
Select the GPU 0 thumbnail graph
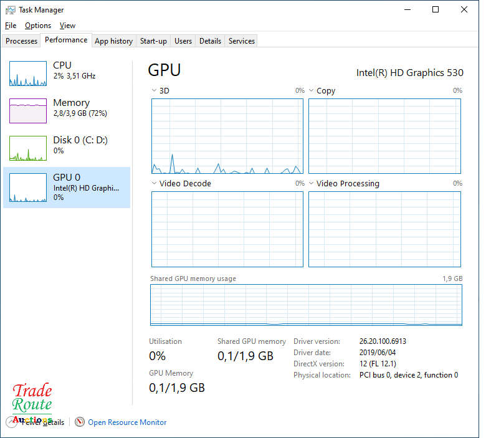pyautogui.click(x=28, y=188)
